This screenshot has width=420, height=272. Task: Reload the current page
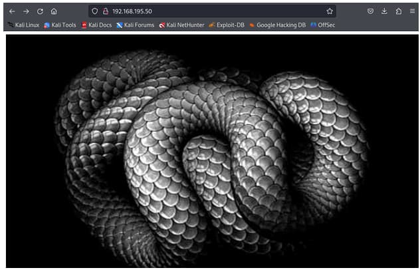click(40, 11)
